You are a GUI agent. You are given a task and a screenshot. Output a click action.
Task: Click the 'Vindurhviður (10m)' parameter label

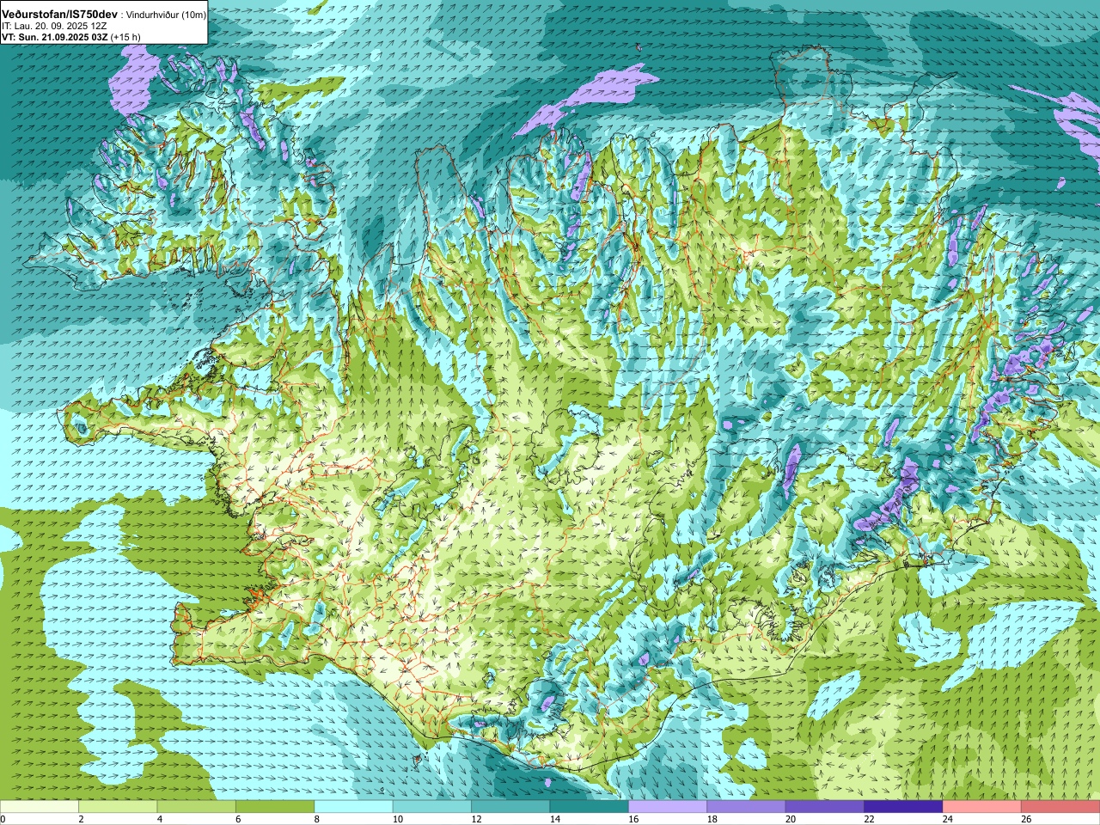(165, 15)
